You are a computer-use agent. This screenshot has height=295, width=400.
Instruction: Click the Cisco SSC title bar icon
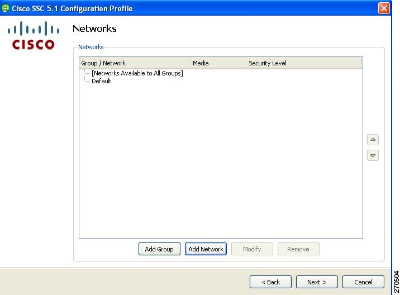(6, 8)
